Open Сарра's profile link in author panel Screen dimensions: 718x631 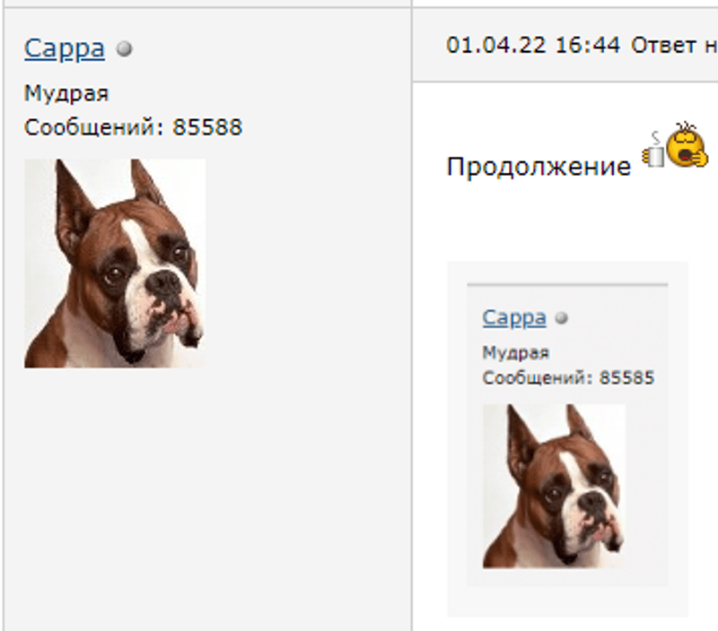pos(64,49)
